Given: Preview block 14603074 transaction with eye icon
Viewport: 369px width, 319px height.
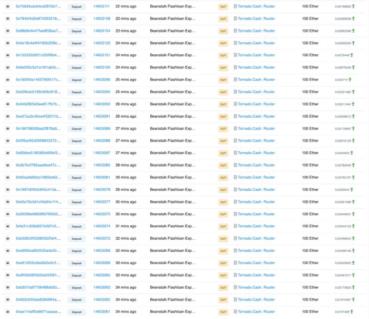Looking at the screenshot, I should pos(8,226).
